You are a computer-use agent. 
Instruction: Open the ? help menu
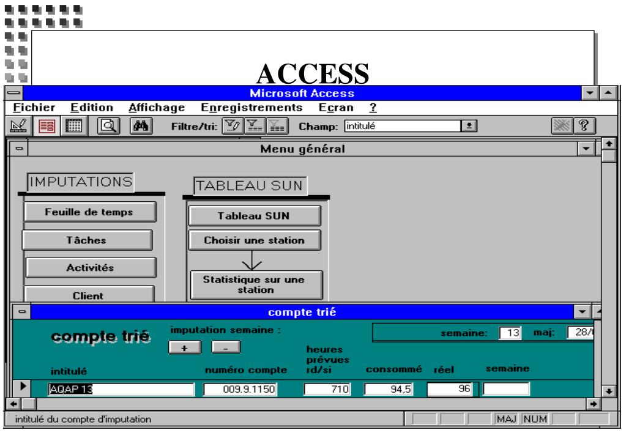(373, 108)
